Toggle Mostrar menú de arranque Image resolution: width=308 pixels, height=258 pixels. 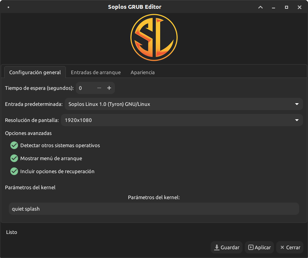tap(46, 158)
